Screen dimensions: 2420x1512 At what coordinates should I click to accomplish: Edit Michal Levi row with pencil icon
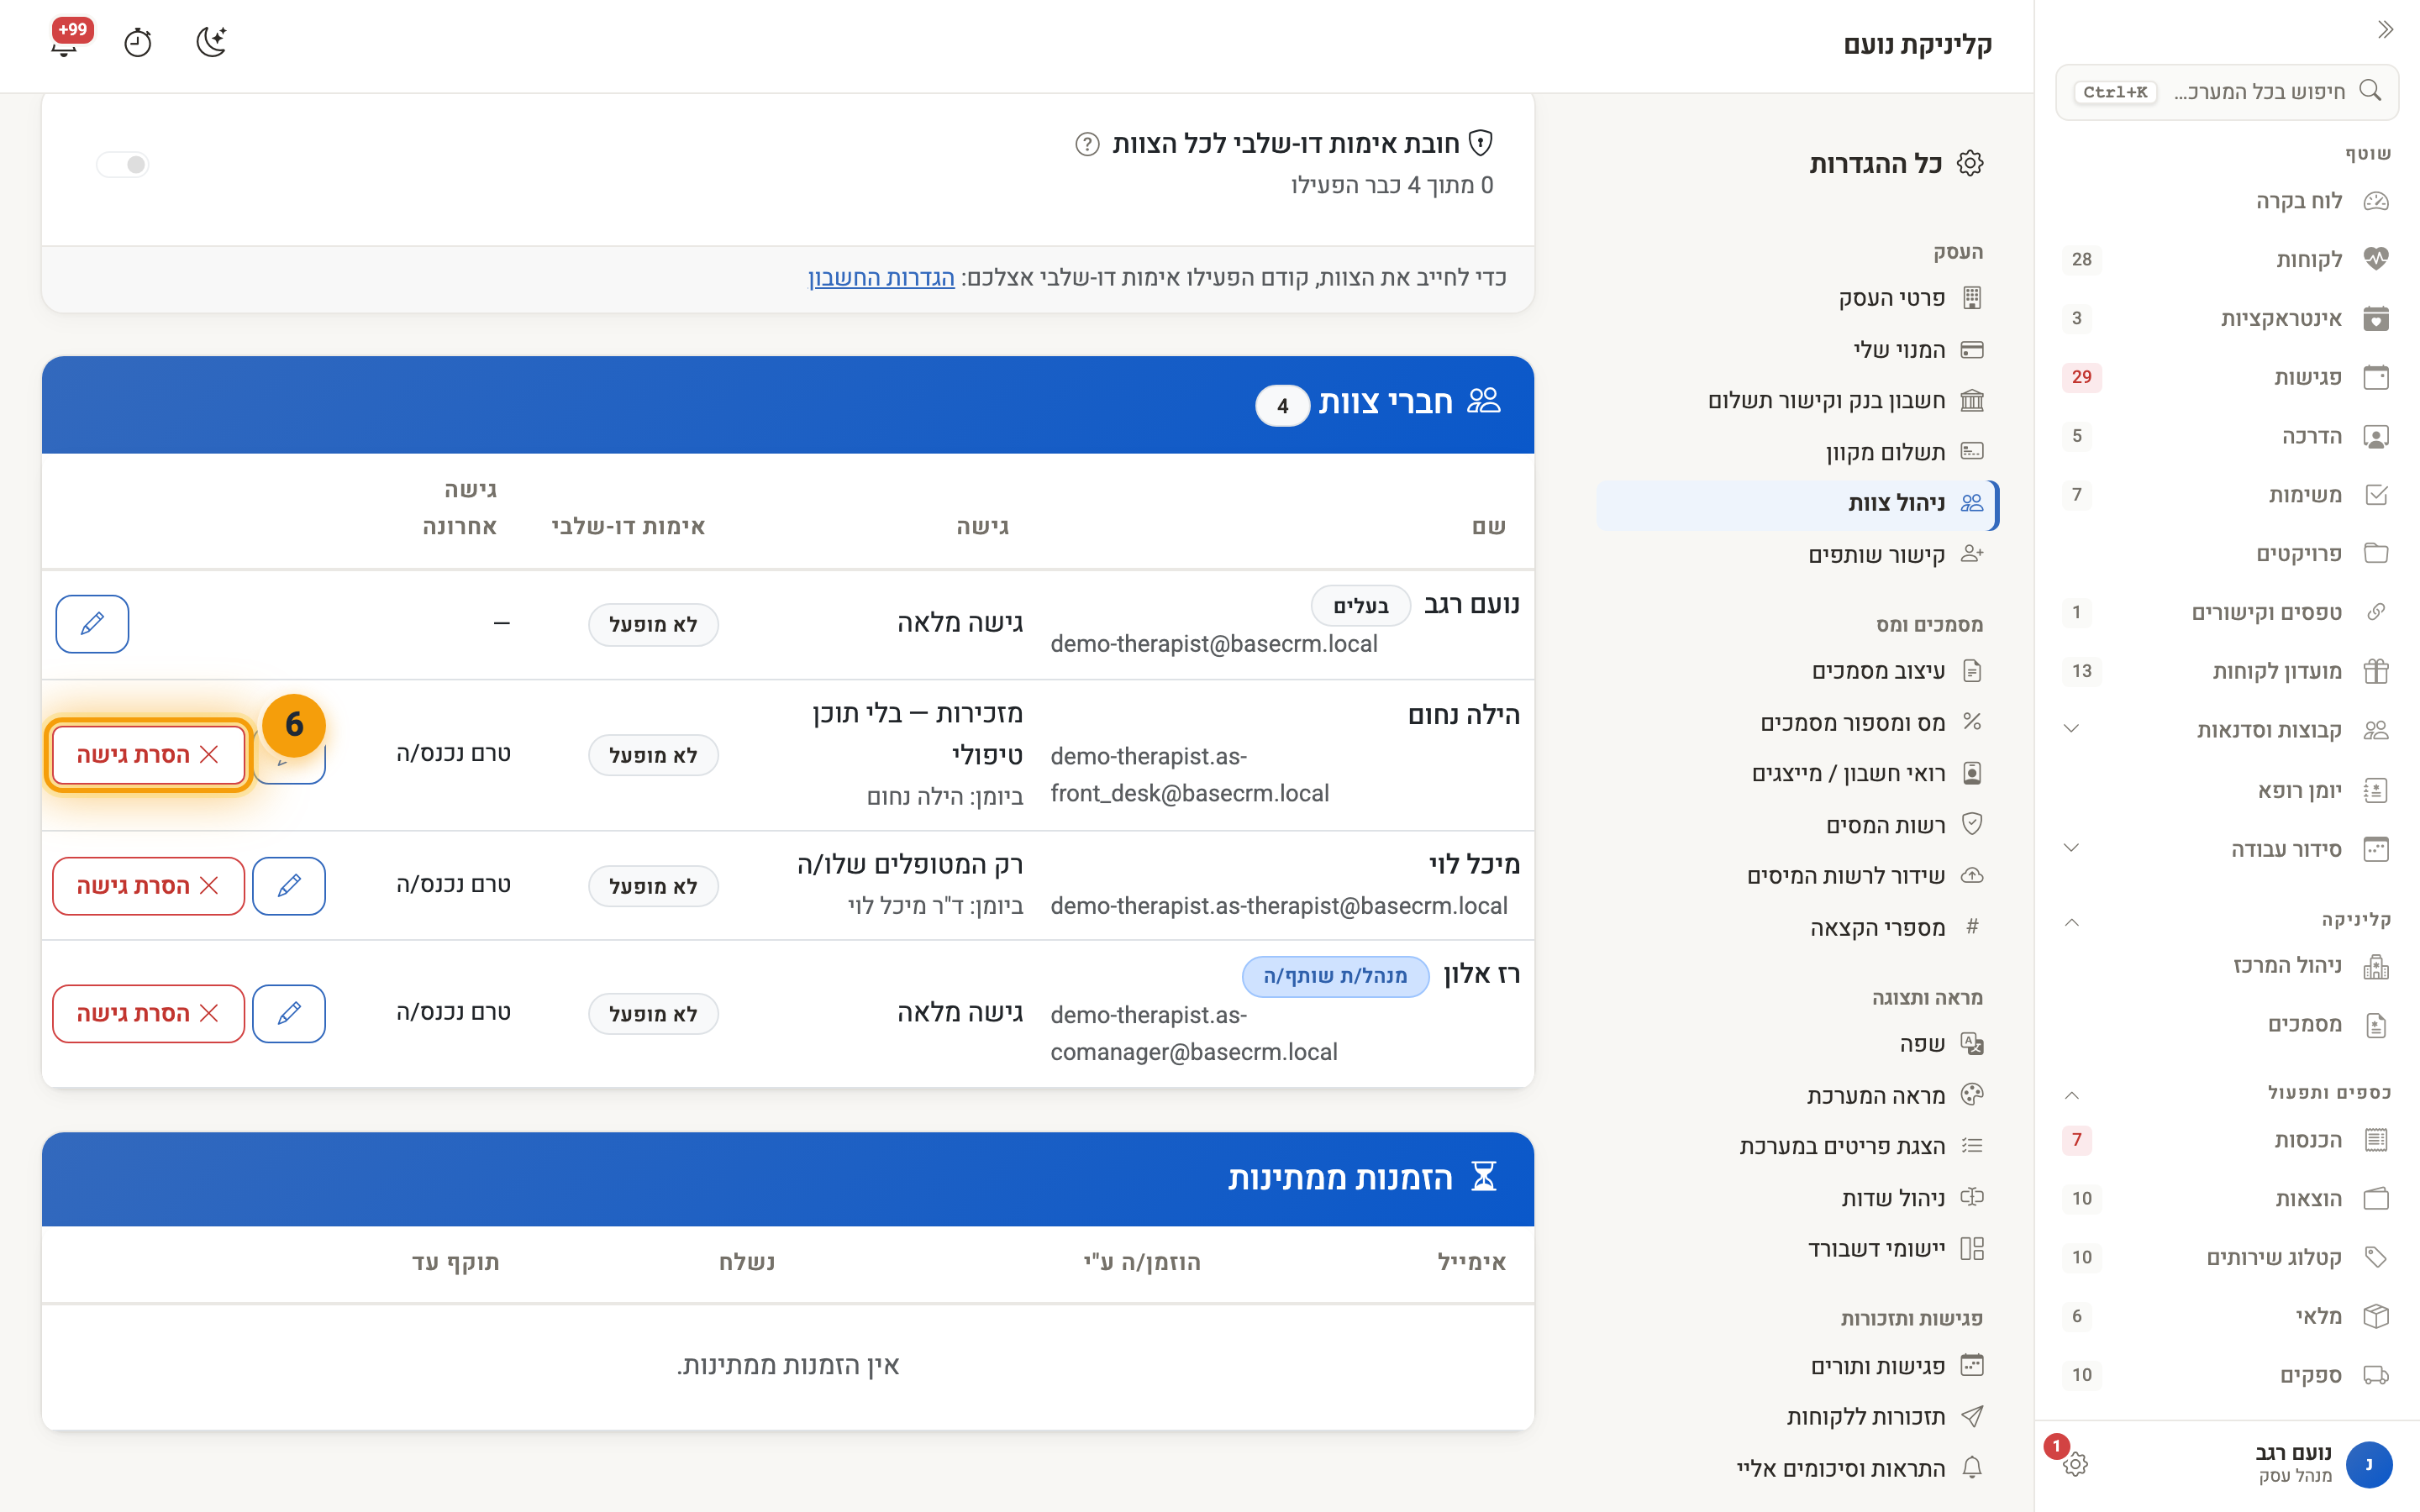(x=289, y=885)
